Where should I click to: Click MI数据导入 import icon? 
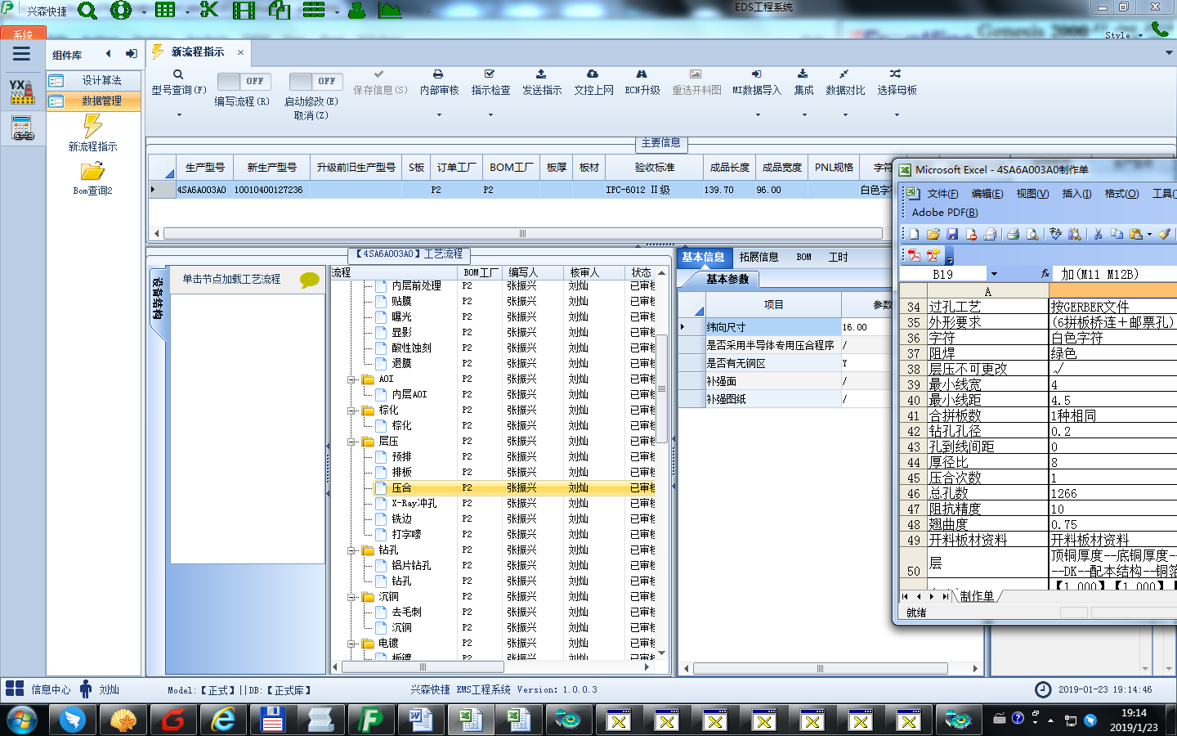coord(756,74)
